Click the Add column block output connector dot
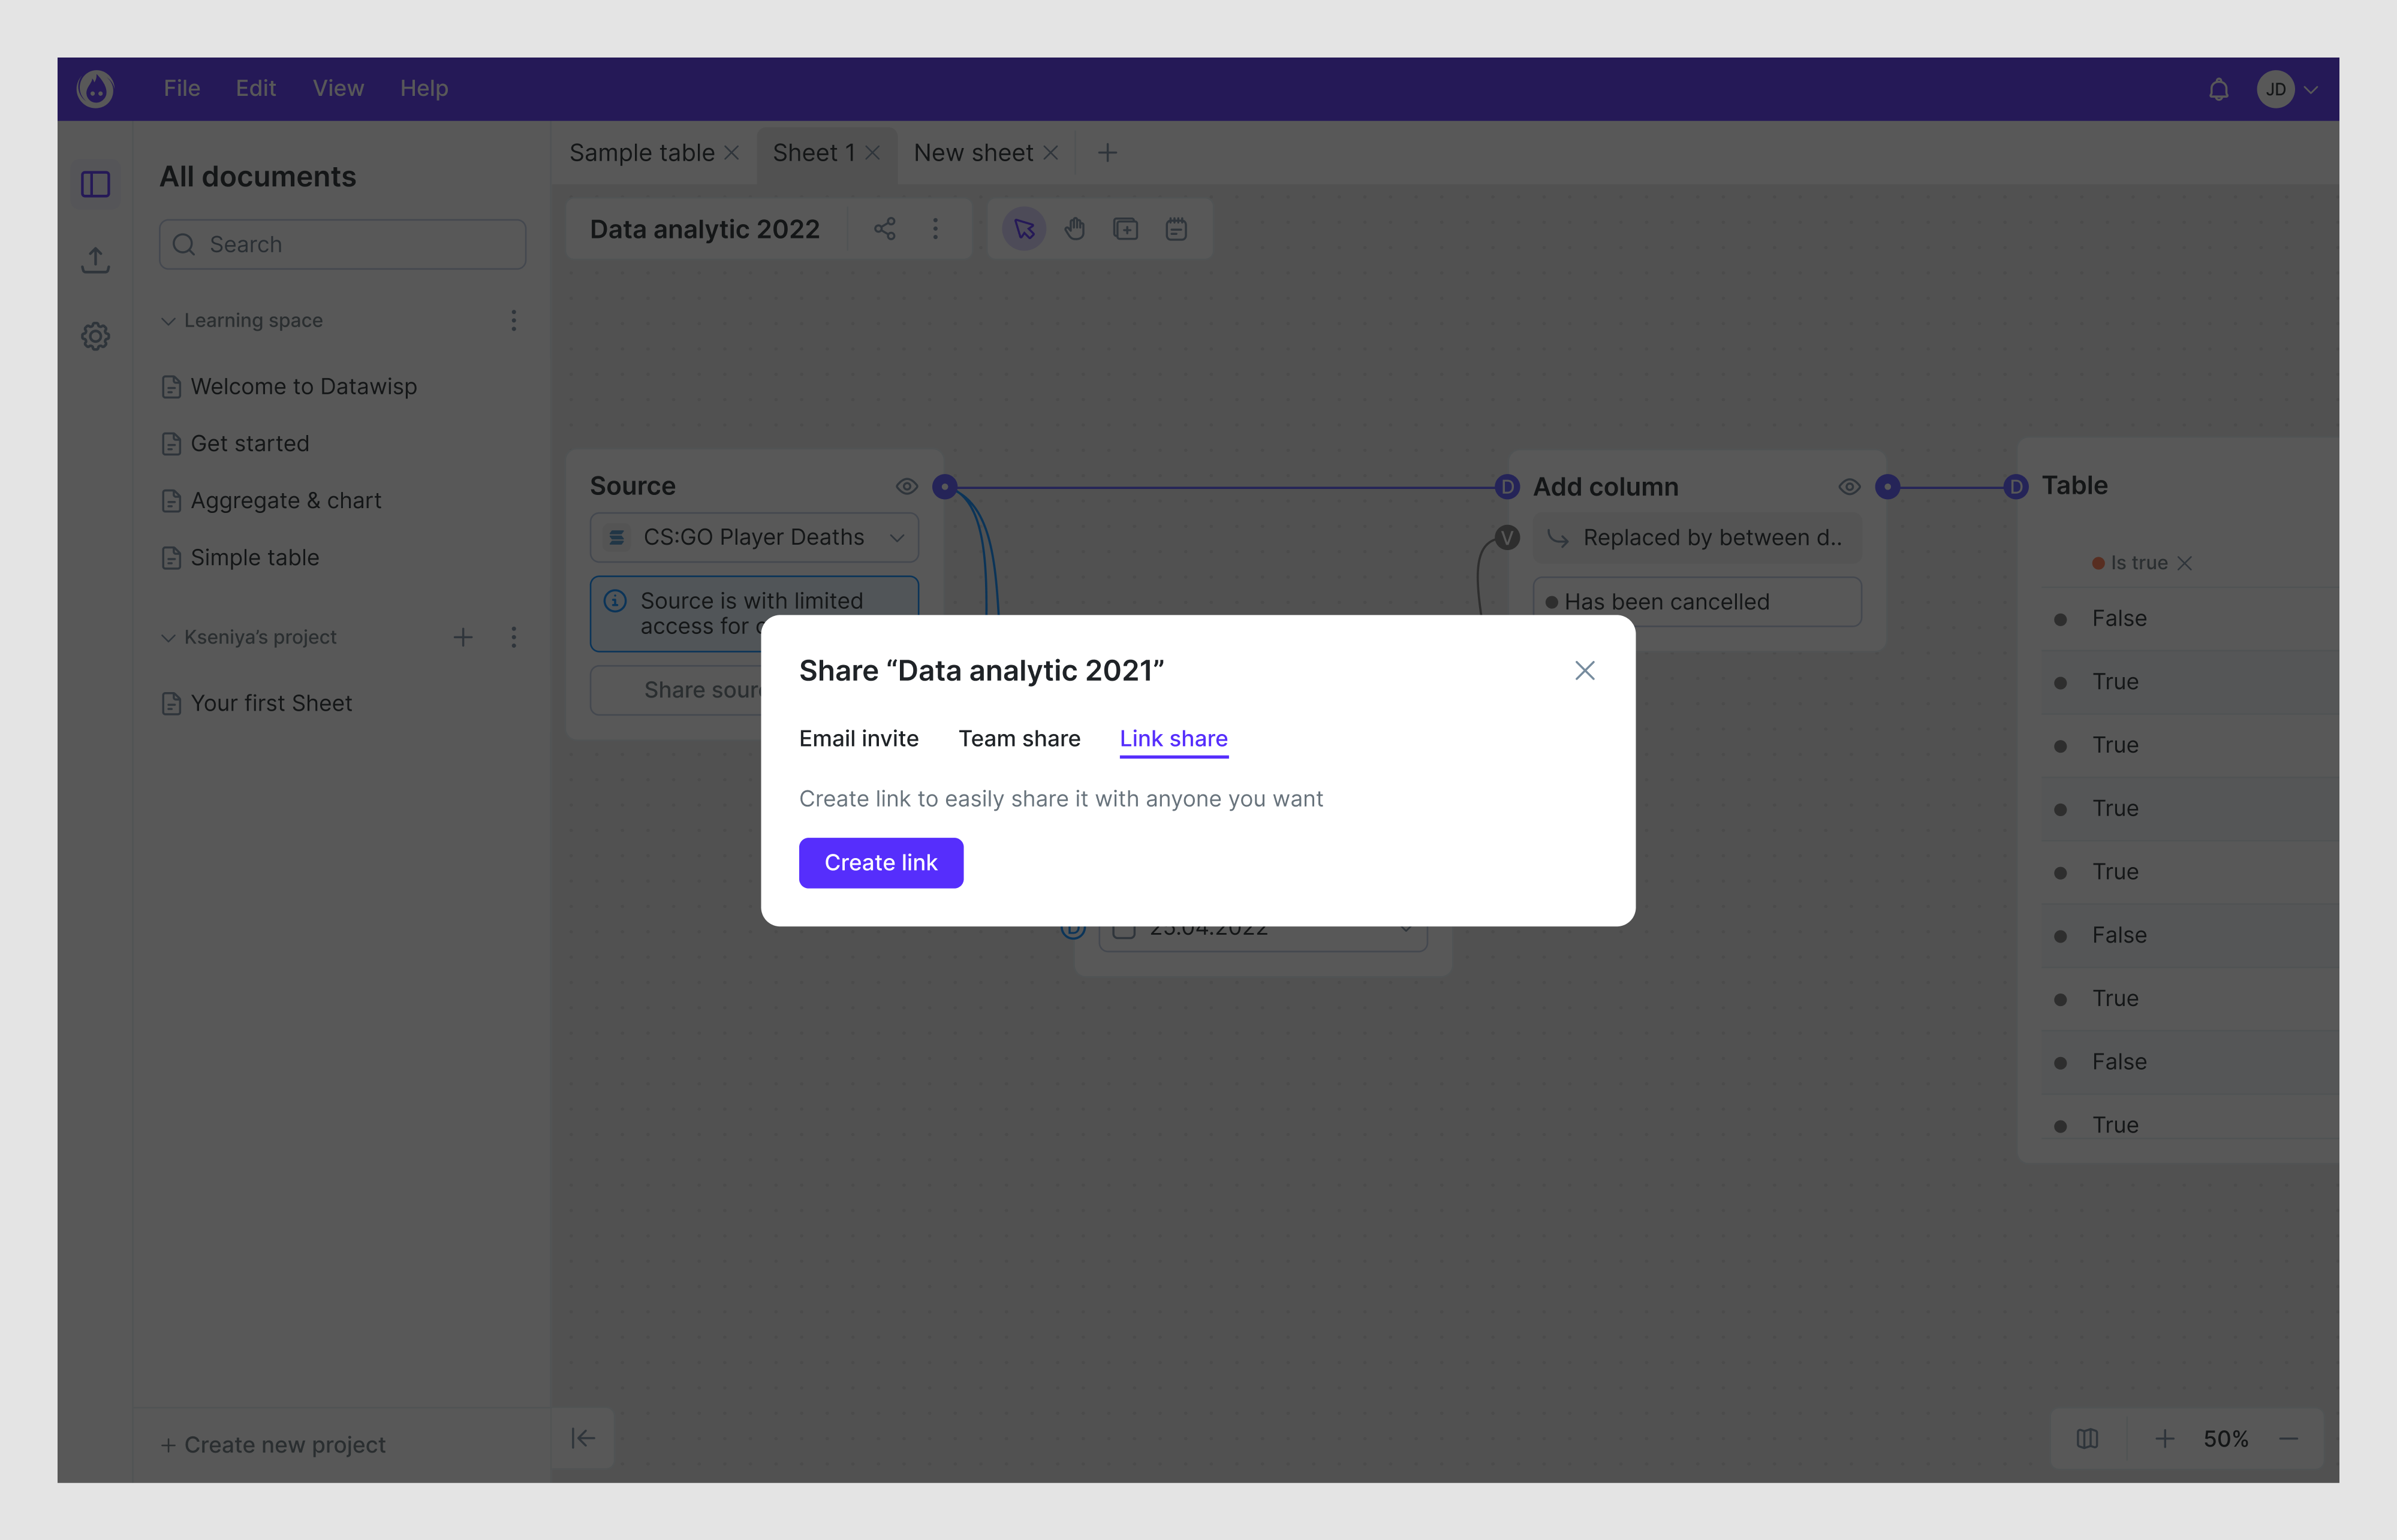The image size is (2397, 1540). [x=1888, y=487]
